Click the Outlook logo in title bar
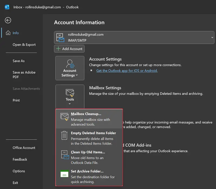 click(7, 7)
